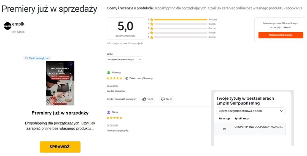Open Informacja o ocenach i recenzjach link
The height and width of the screenshot is (156, 307).
[x=125, y=43]
